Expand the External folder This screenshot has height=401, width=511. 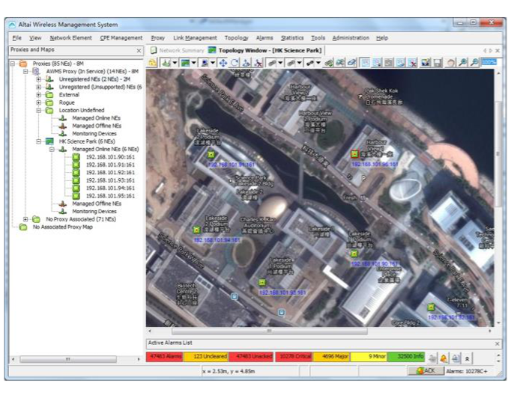tap(39, 95)
